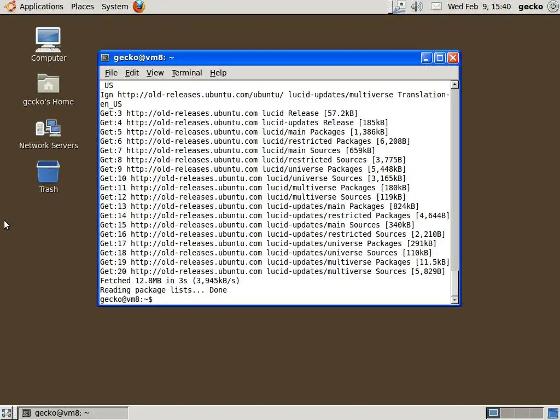Minimize the terminal window

[427, 58]
